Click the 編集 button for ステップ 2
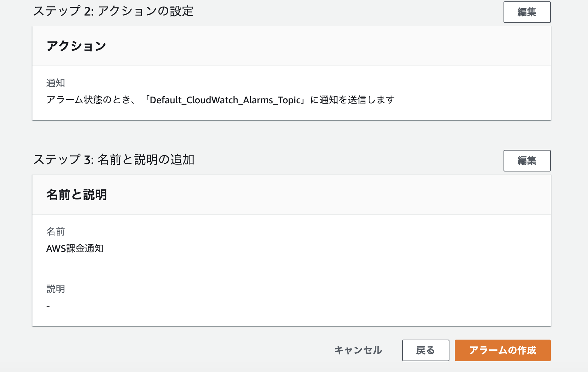588x372 pixels. click(526, 12)
